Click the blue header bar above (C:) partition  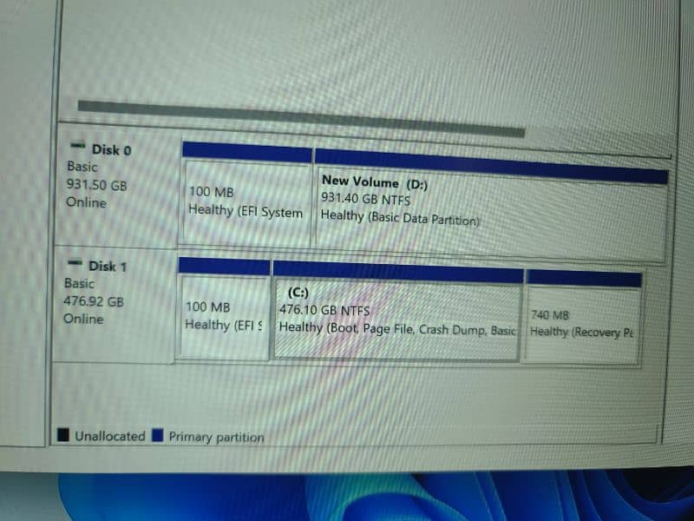click(397, 272)
